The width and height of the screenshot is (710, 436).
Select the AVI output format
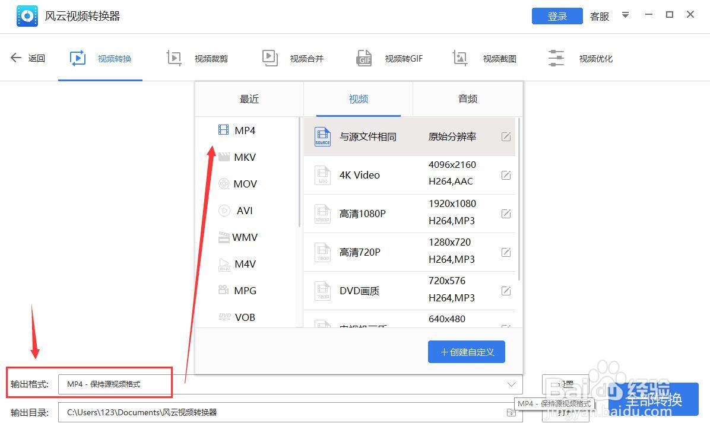(244, 210)
